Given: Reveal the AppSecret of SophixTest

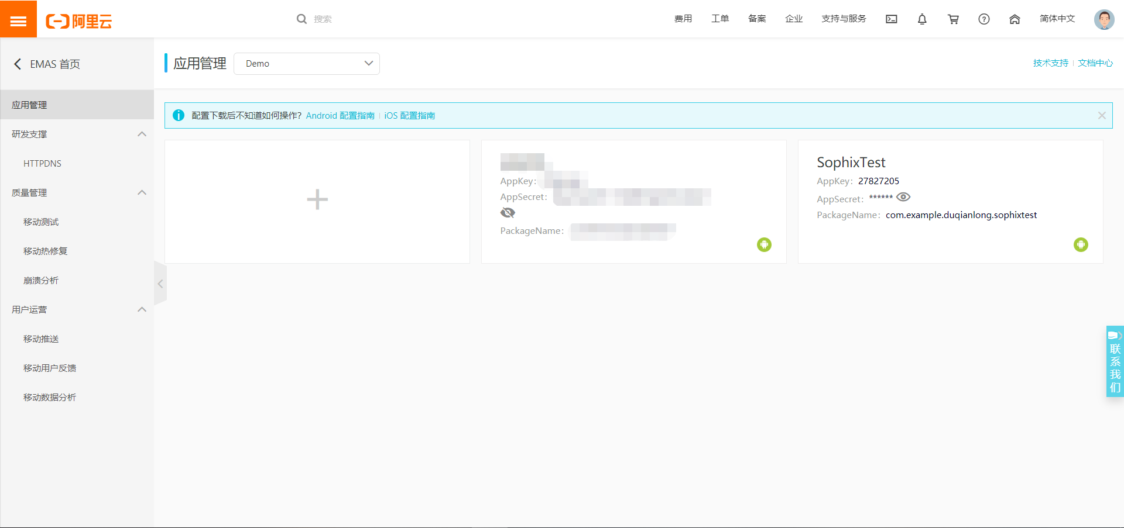Looking at the screenshot, I should pos(903,197).
